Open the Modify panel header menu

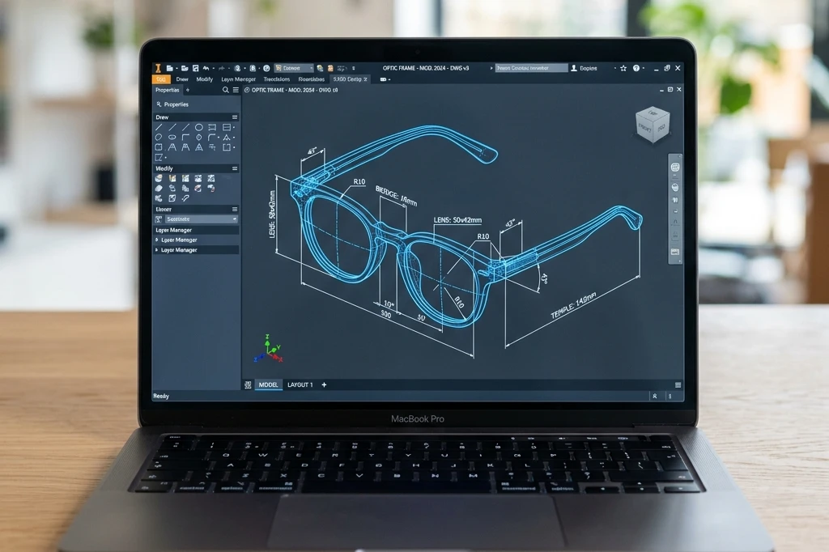235,168
